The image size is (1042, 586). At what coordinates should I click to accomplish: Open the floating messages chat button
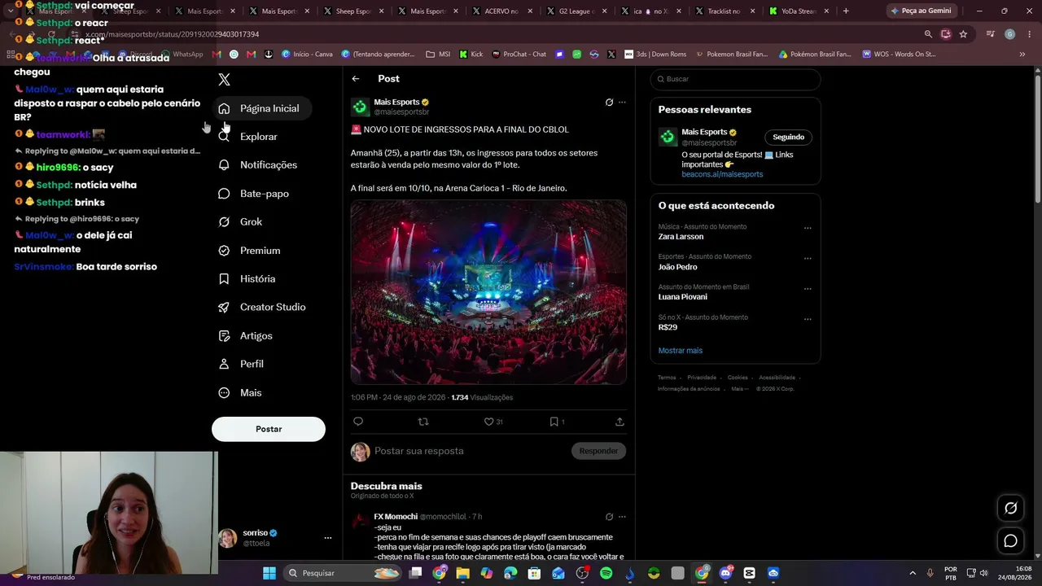click(x=1010, y=540)
